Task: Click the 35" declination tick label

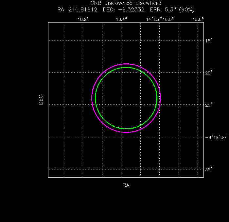Action: pyautogui.click(x=209, y=169)
